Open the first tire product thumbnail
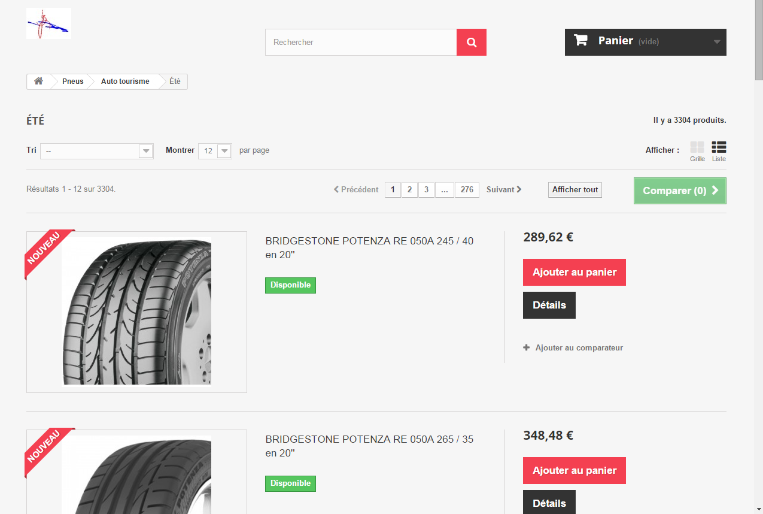763x514 pixels. (x=136, y=312)
